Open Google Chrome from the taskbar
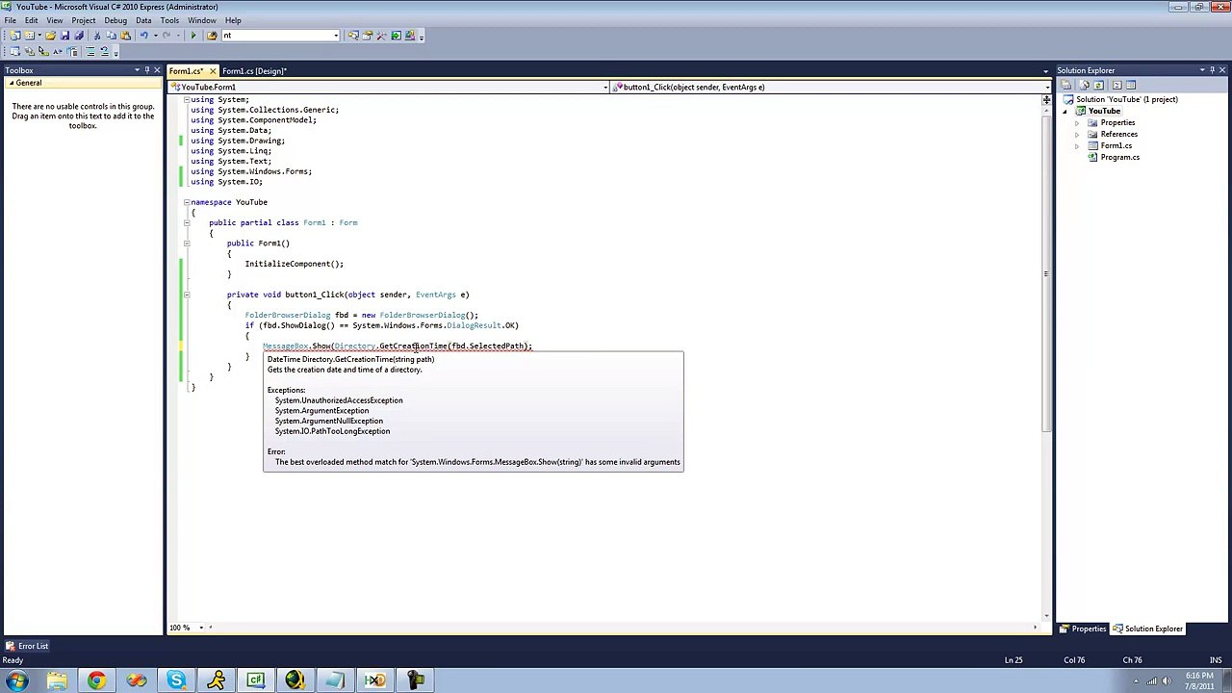 96,680
